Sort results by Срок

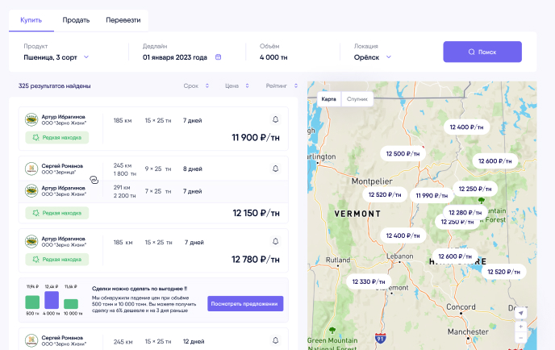(196, 85)
